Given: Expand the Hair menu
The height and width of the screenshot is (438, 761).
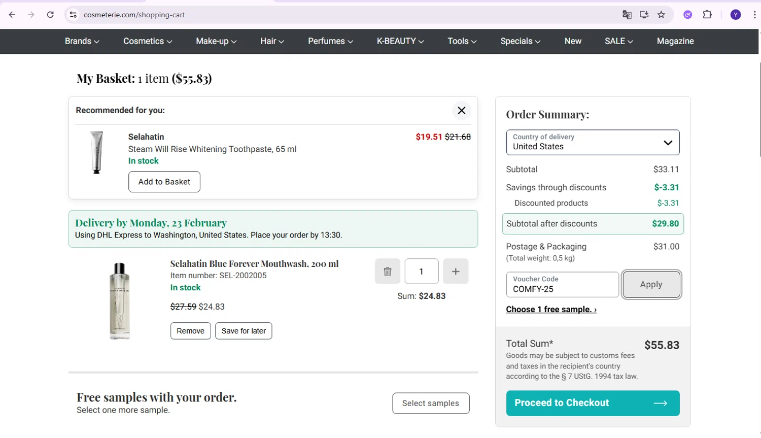Looking at the screenshot, I should coord(272,41).
